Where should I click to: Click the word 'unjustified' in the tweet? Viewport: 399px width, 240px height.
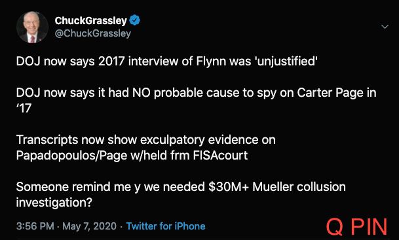(286, 61)
